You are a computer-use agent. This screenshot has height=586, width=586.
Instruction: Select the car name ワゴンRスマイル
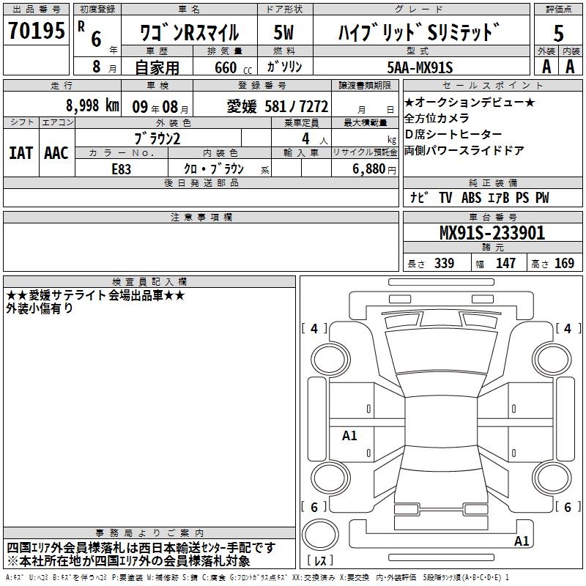[189, 32]
